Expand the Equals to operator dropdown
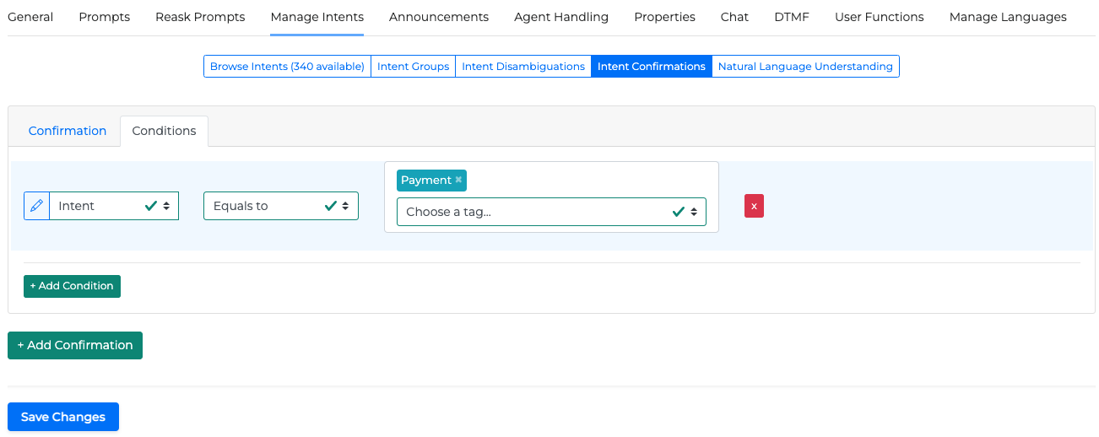1099x437 pixels. 280,206
